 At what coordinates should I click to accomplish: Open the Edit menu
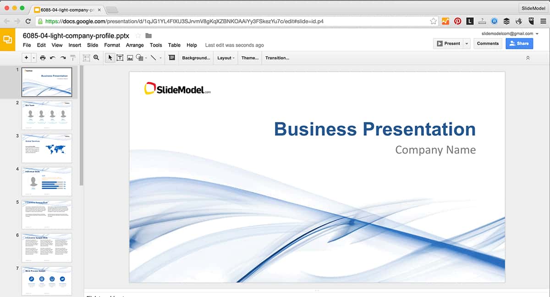41,45
